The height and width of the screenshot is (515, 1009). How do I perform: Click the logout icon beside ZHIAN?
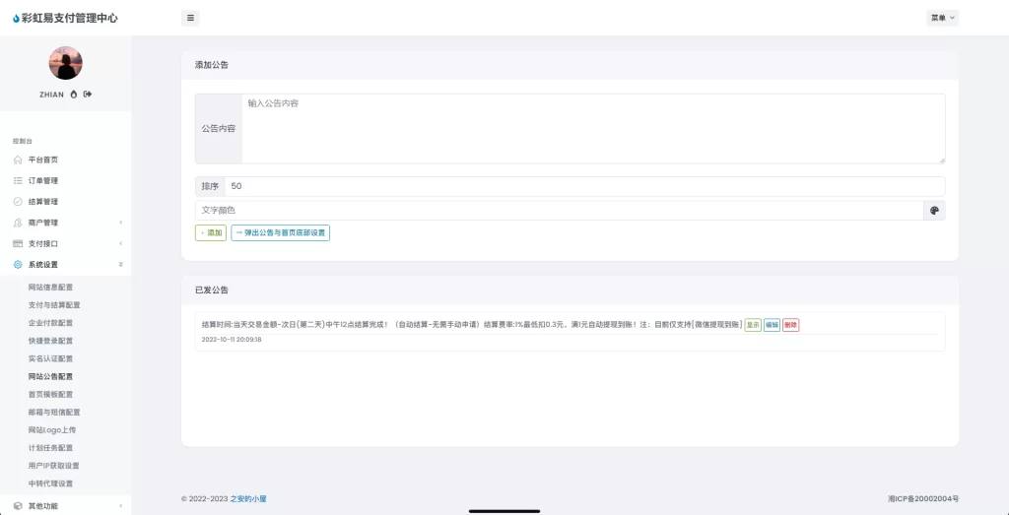pyautogui.click(x=88, y=95)
